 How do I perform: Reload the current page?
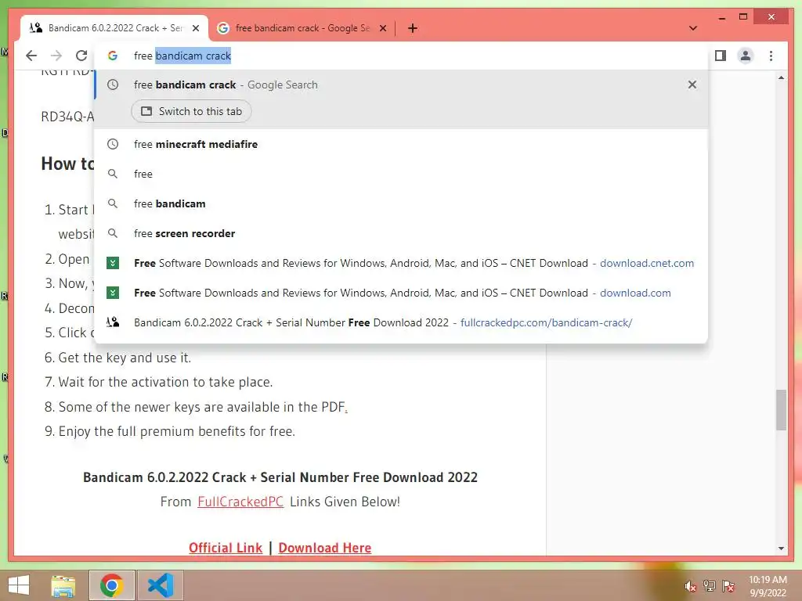(x=81, y=56)
